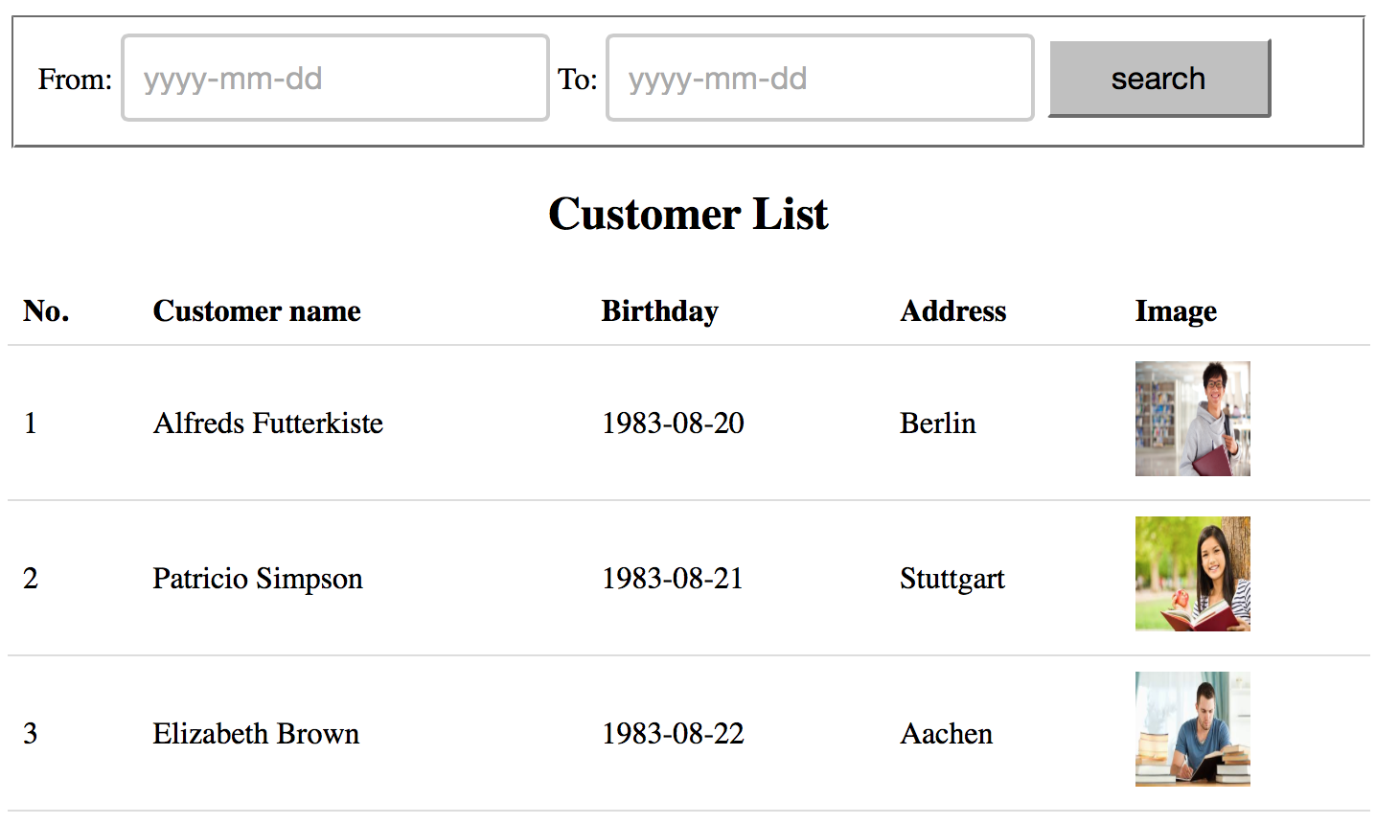Open Elizabeth Brown's customer photo
The height and width of the screenshot is (824, 1376).
[x=1192, y=729]
